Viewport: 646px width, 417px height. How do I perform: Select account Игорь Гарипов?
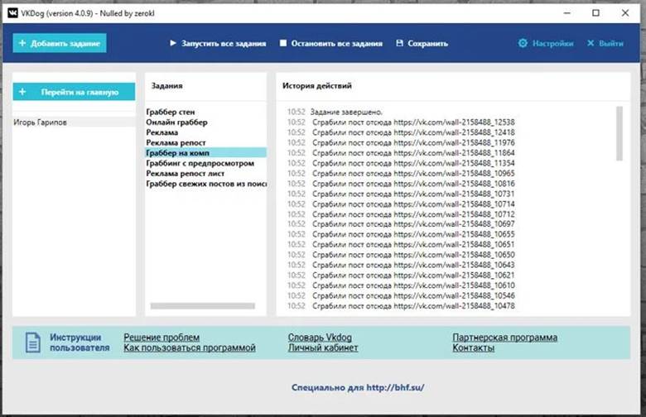click(x=41, y=122)
